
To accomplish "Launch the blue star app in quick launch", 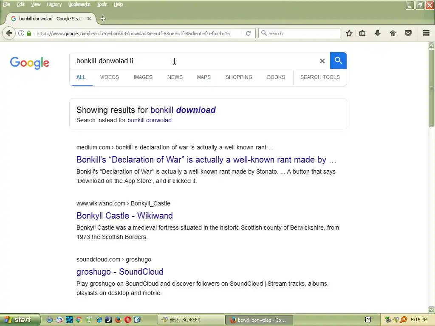I will 69,320.
